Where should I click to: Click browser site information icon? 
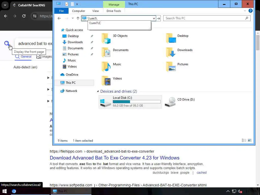(x=35, y=16)
